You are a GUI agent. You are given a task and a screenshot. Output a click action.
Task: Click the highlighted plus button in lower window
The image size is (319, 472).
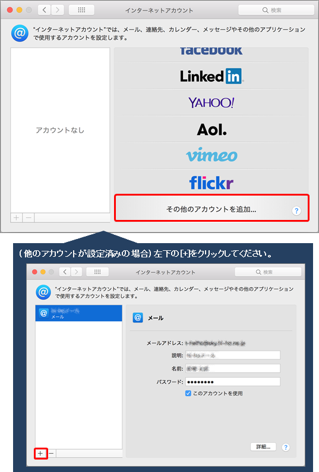(x=40, y=453)
